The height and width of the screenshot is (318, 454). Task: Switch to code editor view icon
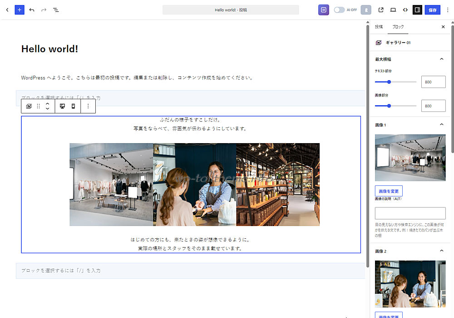[x=405, y=10]
